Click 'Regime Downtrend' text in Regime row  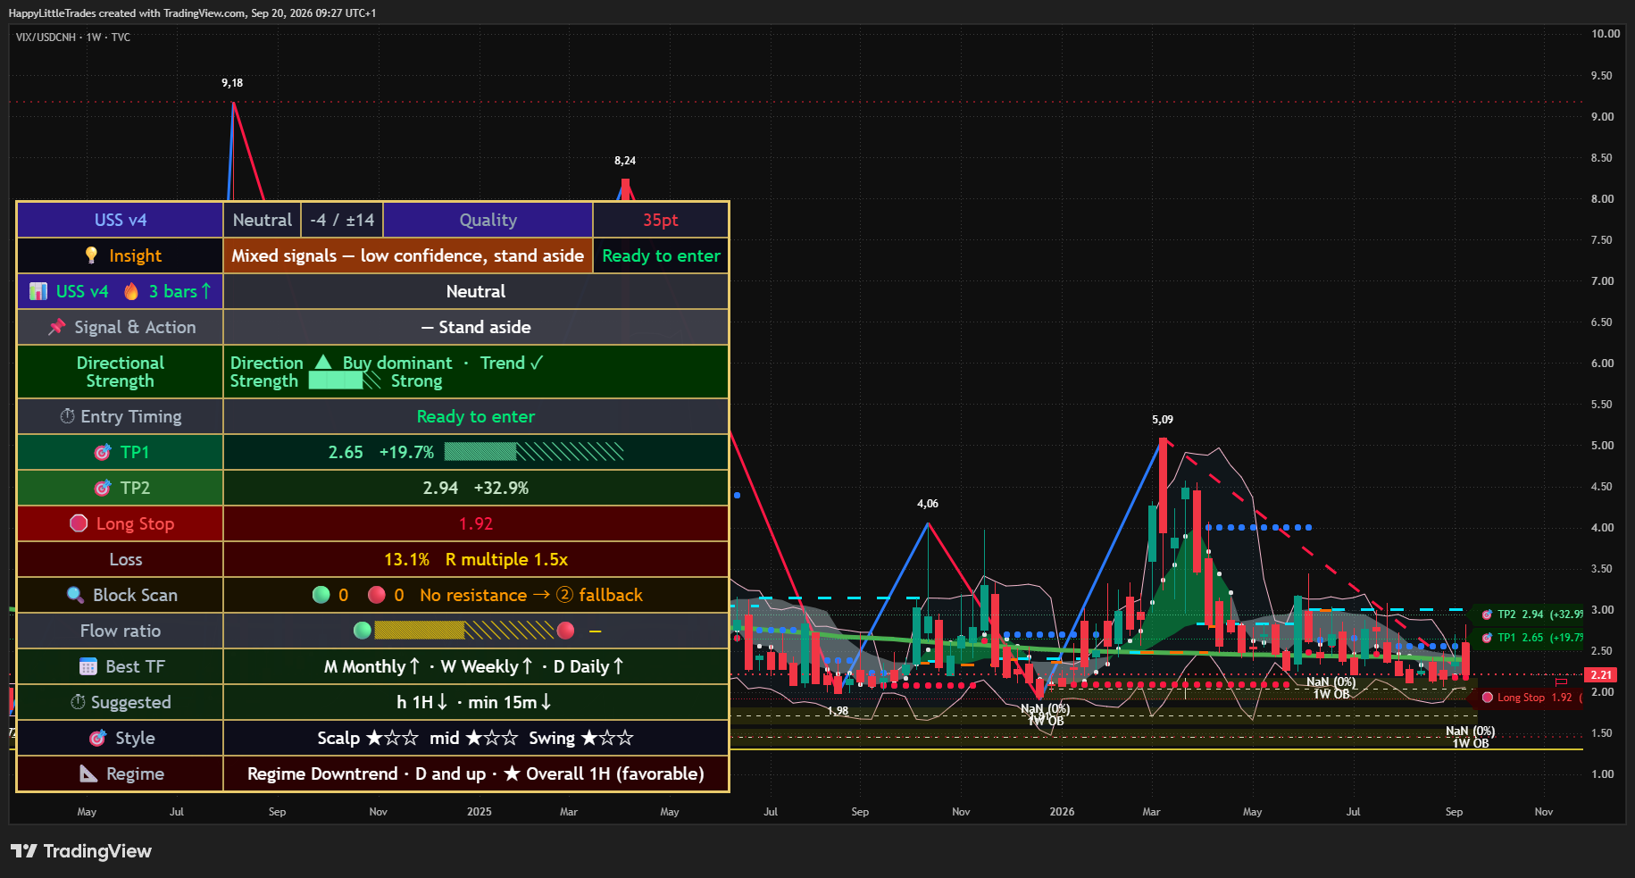pyautogui.click(x=322, y=773)
